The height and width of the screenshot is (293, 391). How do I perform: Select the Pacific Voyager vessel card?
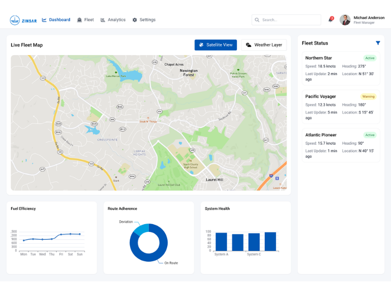pos(341,107)
